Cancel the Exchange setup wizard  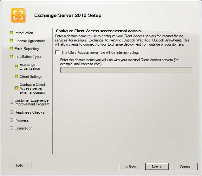(x=185, y=167)
